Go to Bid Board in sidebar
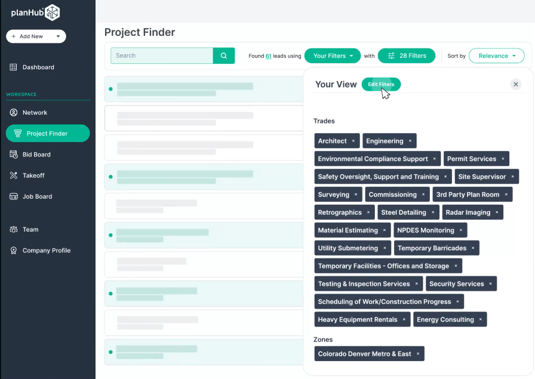Screen dimensions: 535x379 36,155
